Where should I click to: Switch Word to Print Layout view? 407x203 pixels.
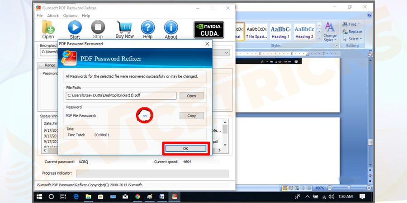click(x=285, y=188)
